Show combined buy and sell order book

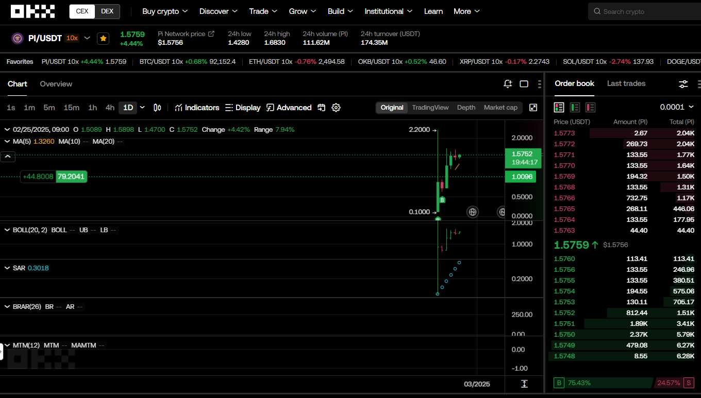point(559,107)
